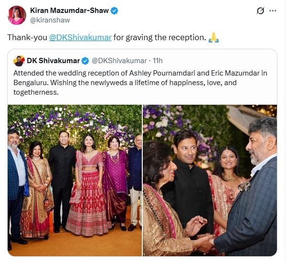The height and width of the screenshot is (262, 286).
Task: Open the 11h timestamp of quoted tweet
Action: (x=158, y=61)
